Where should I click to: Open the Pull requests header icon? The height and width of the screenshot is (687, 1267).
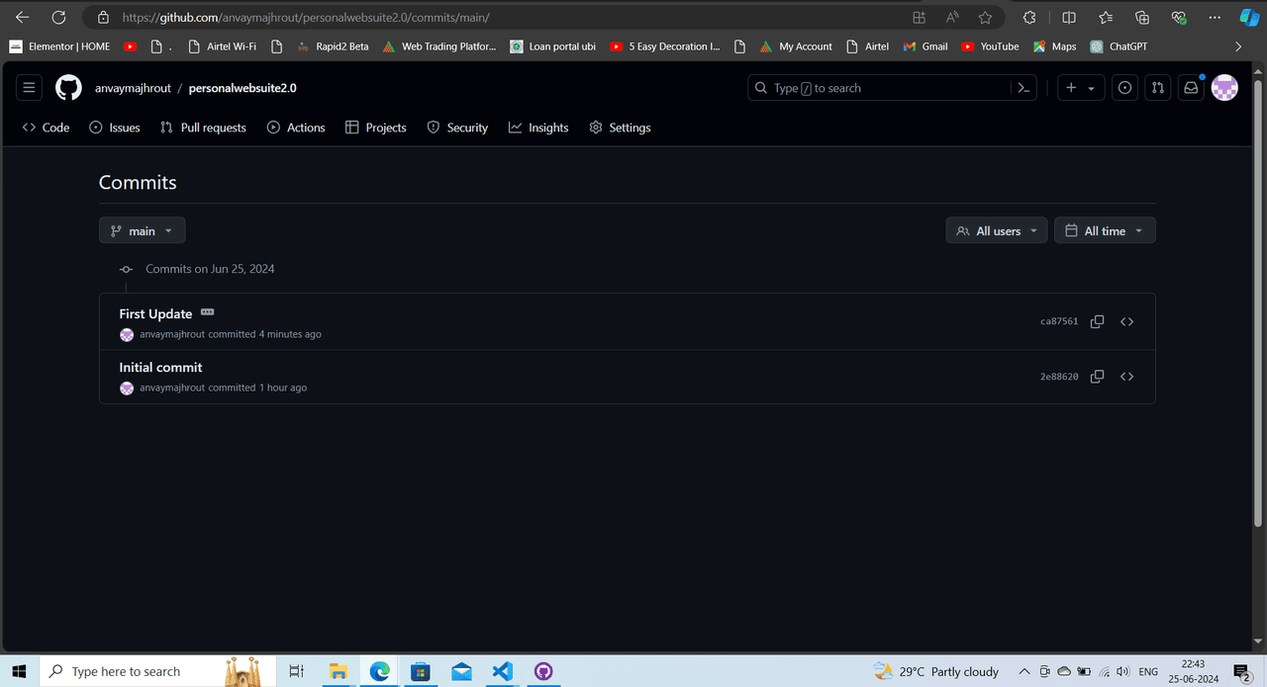coord(1157,88)
